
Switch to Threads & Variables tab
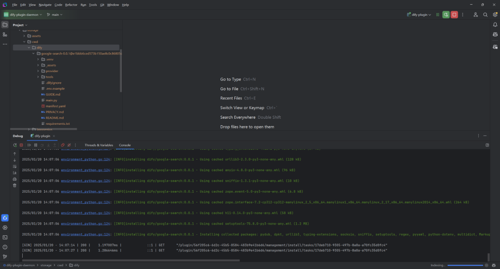99,145
